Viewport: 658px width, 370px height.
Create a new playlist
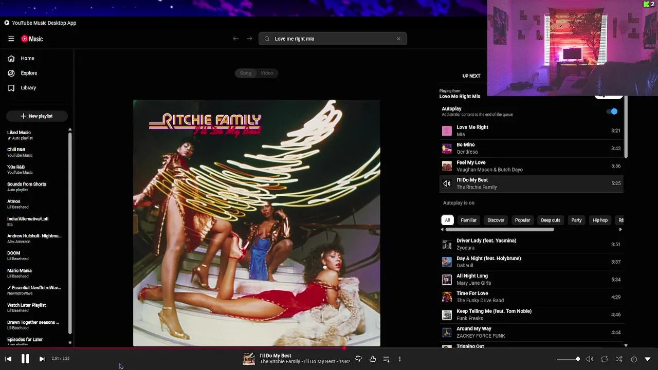36,116
